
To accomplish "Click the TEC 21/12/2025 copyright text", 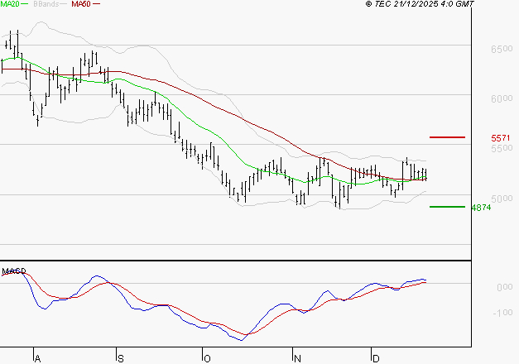I will tap(420, 4).
